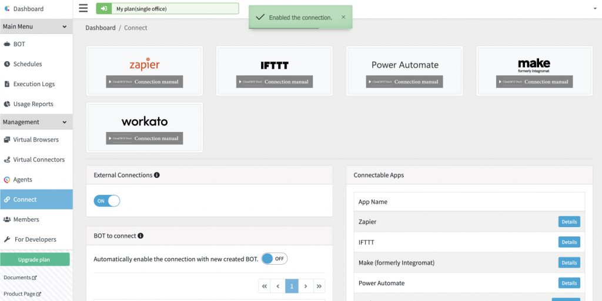Go to first page of BOT list
The width and height of the screenshot is (602, 301).
(264, 286)
